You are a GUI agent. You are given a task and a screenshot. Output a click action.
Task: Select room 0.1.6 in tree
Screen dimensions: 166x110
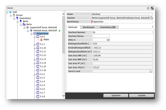(42, 89)
